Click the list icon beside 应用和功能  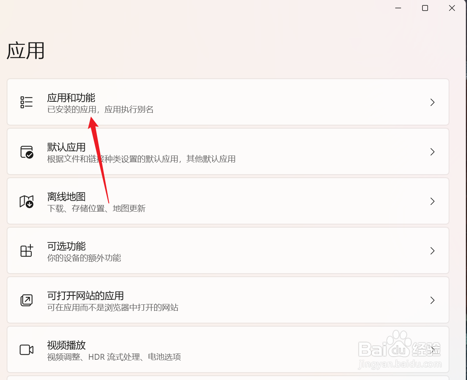tap(27, 102)
